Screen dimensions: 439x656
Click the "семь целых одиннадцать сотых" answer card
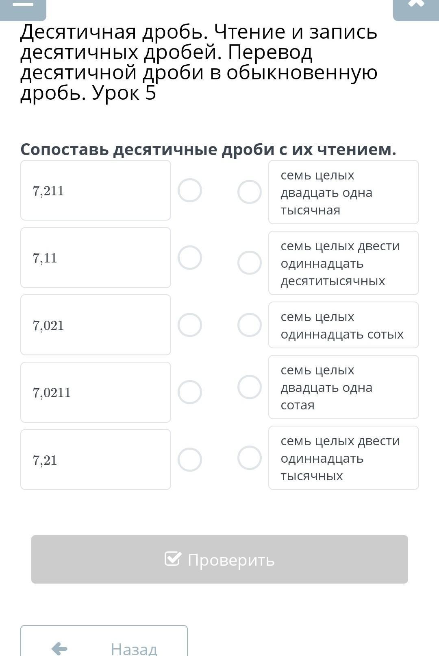(343, 325)
